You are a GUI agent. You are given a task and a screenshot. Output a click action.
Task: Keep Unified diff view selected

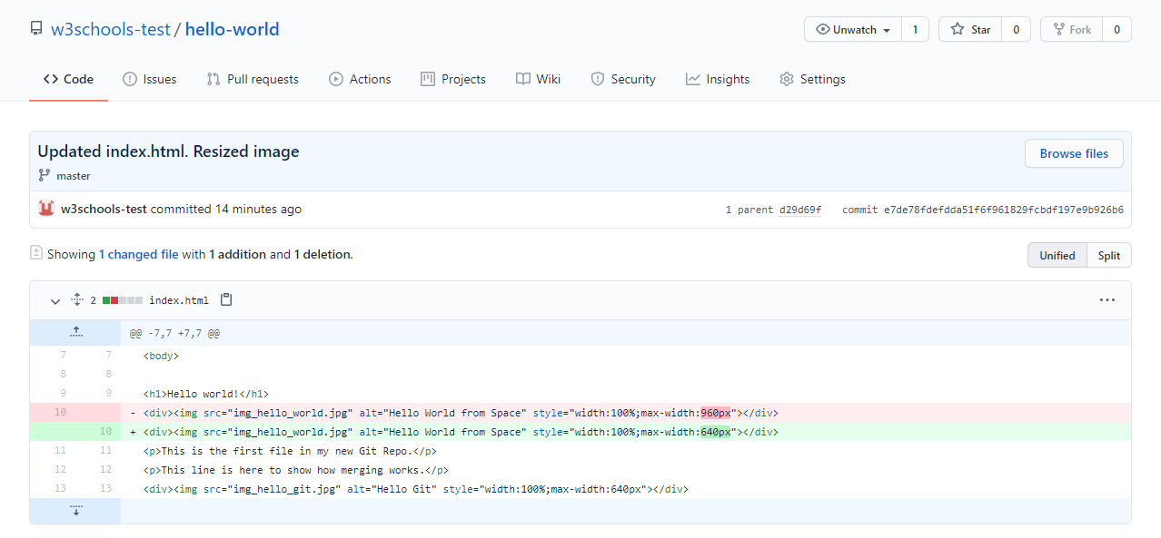coord(1057,255)
